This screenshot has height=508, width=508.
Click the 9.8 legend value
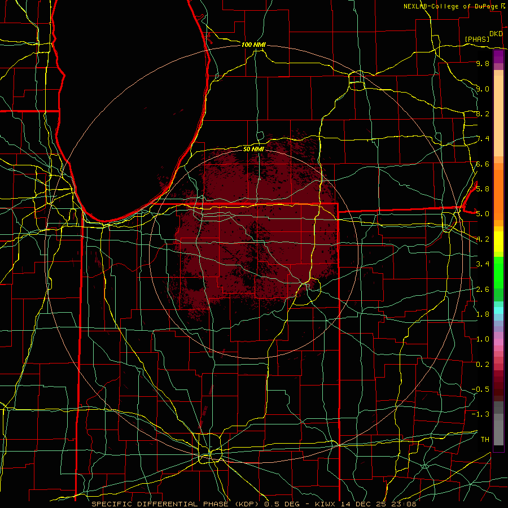483,63
